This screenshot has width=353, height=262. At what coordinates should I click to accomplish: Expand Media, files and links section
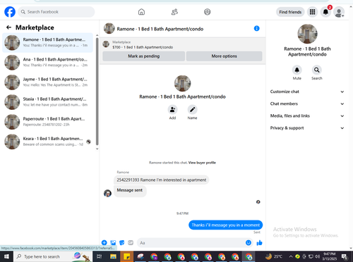click(x=307, y=116)
